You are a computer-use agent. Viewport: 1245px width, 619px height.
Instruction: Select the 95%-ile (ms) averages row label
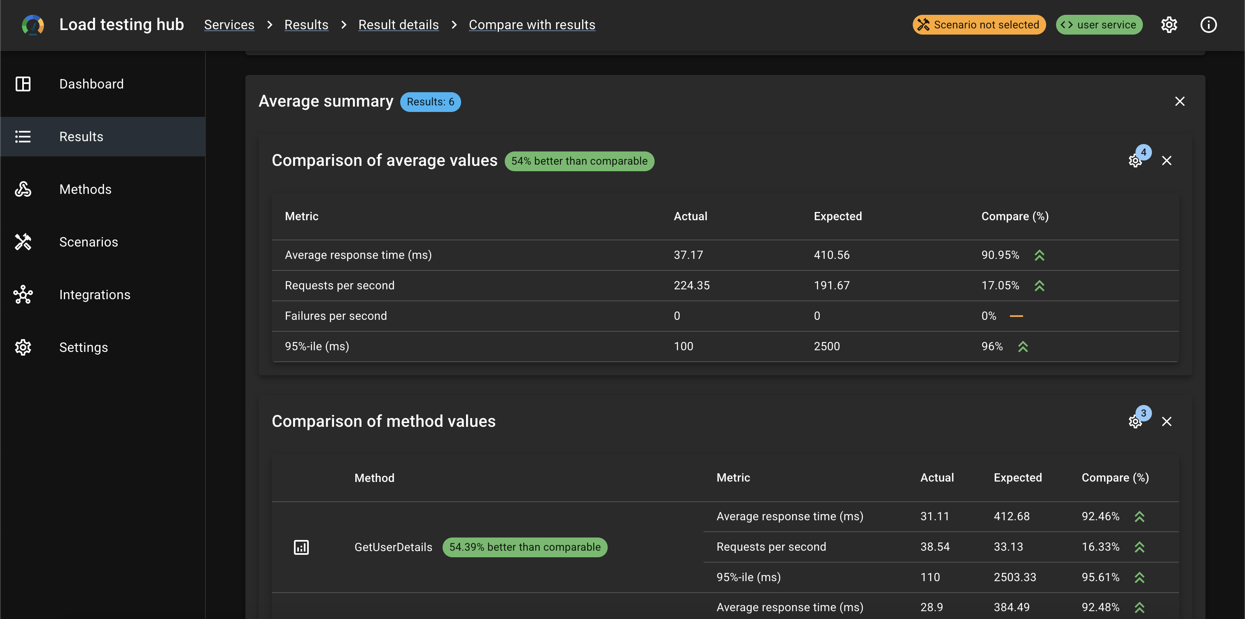pos(317,347)
